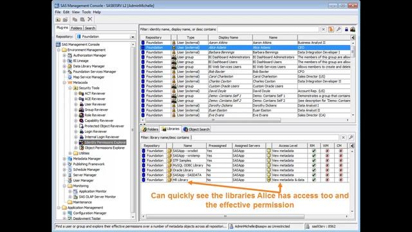Collapse the Monitoring folder
This screenshot has width=412, height=232.
(x=64, y=186)
